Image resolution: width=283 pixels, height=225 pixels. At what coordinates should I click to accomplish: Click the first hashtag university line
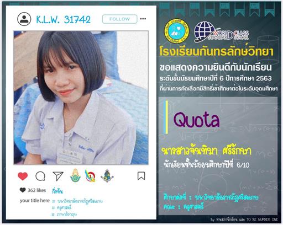pyautogui.click(x=77, y=201)
